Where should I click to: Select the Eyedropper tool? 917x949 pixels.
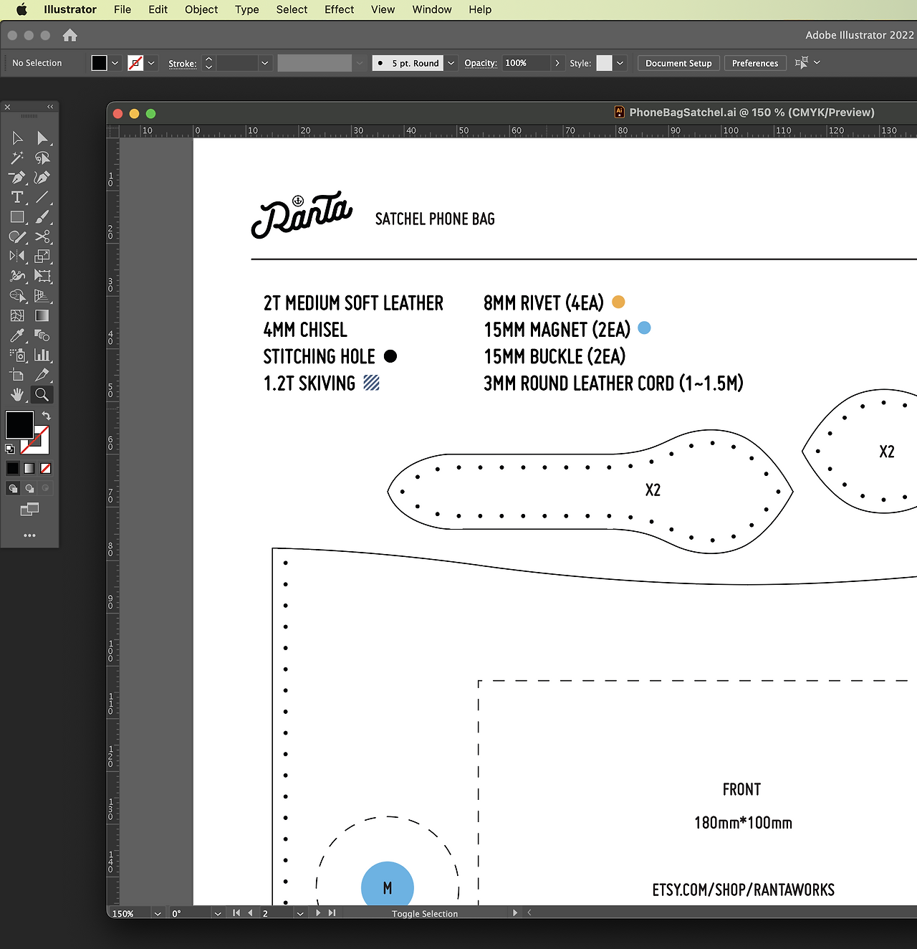(18, 335)
